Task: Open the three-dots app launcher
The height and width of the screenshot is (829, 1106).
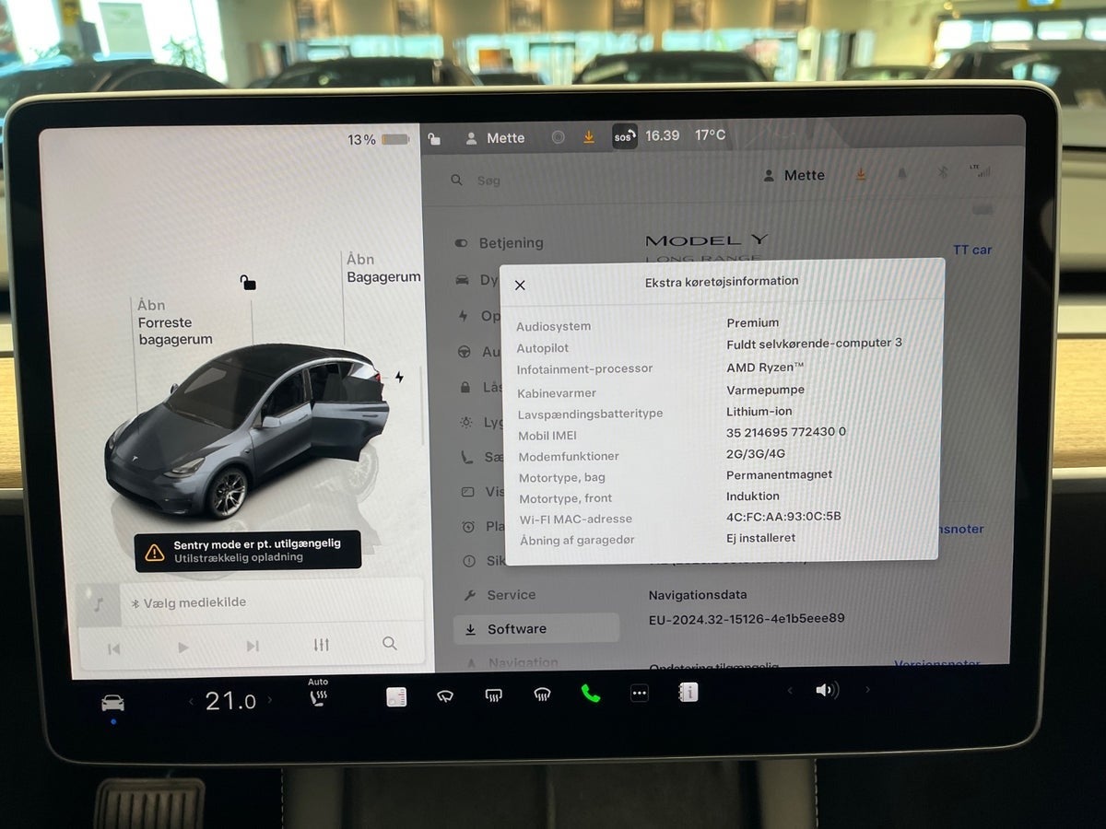Action: click(639, 694)
